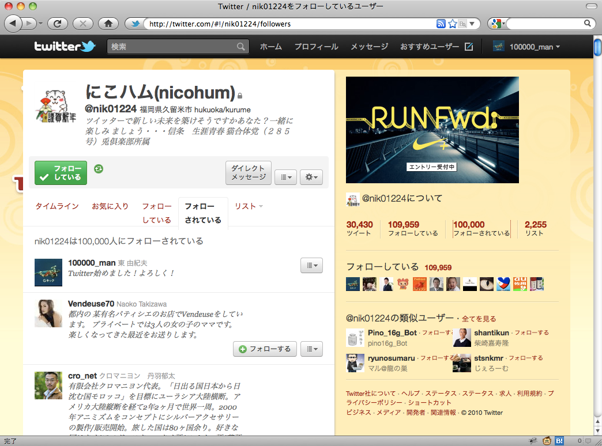Open 100000_man's avatar in follower list
This screenshot has height=446, width=602.
coord(48,273)
